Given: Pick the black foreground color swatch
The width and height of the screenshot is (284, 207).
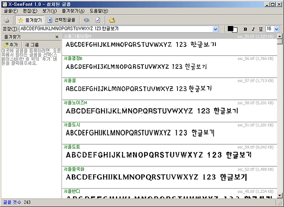Looking at the screenshot, I should (x=230, y=28).
